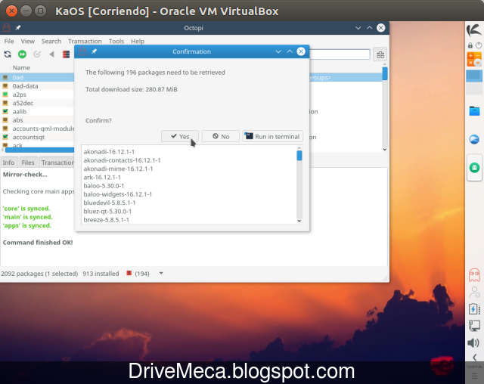Click the Octopi search input field
The height and width of the screenshot is (384, 484).
tap(340, 54)
